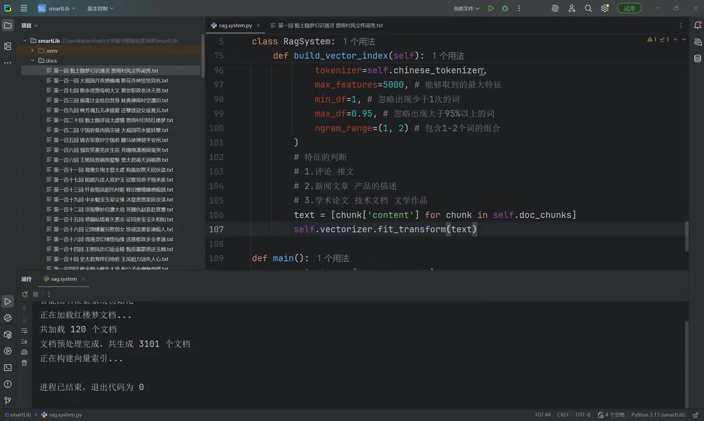Open the AI chat tool window on right sidebar

tap(697, 42)
